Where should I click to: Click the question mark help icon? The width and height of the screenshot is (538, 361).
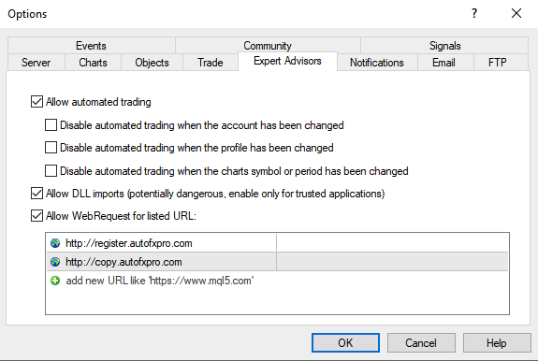pyautogui.click(x=474, y=13)
